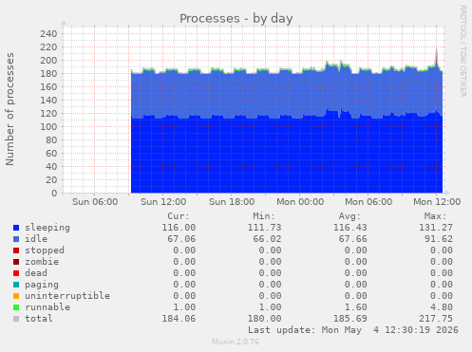Click the runnable legend color swatch

pos(16,307)
